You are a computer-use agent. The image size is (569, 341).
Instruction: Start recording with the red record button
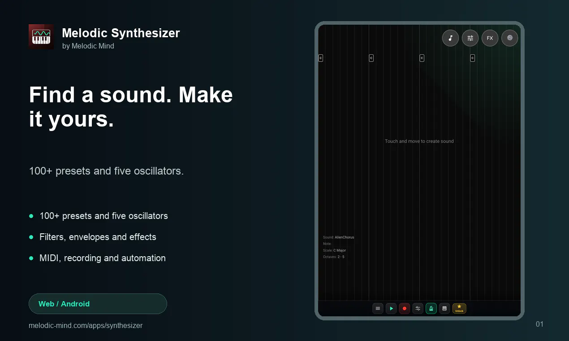[405, 308]
